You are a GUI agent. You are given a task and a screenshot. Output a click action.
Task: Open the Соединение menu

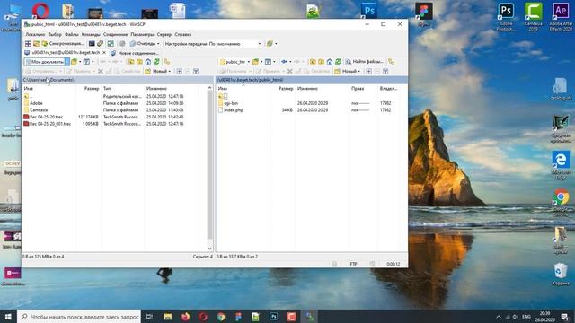(x=115, y=34)
